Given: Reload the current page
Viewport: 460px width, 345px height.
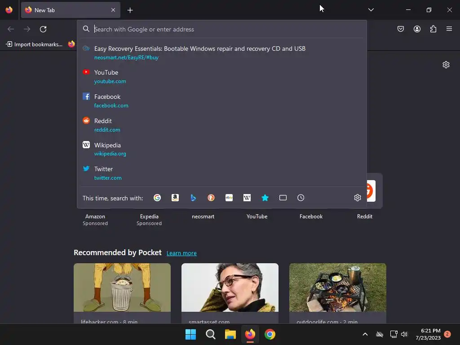Looking at the screenshot, I should (43, 29).
